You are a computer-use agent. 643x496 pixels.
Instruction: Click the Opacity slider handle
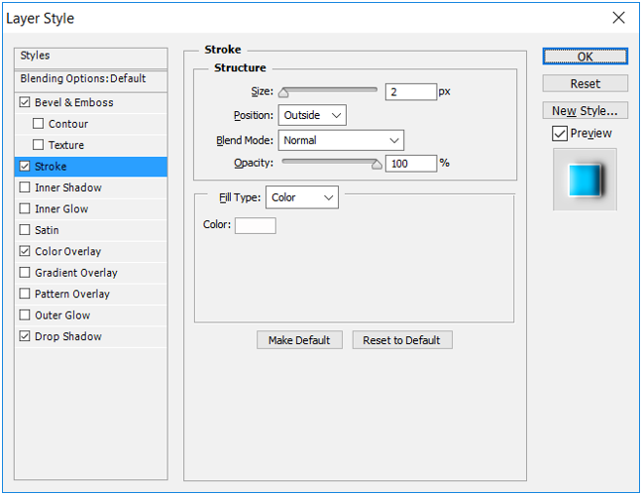click(x=376, y=165)
